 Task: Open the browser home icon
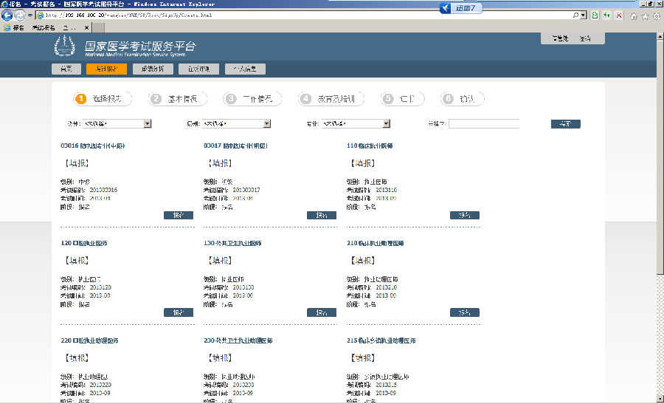pyautogui.click(x=634, y=16)
